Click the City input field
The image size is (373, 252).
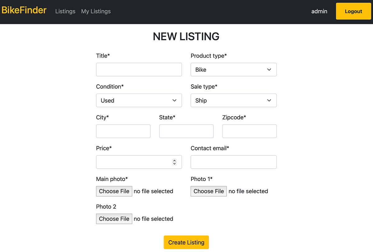pos(123,131)
